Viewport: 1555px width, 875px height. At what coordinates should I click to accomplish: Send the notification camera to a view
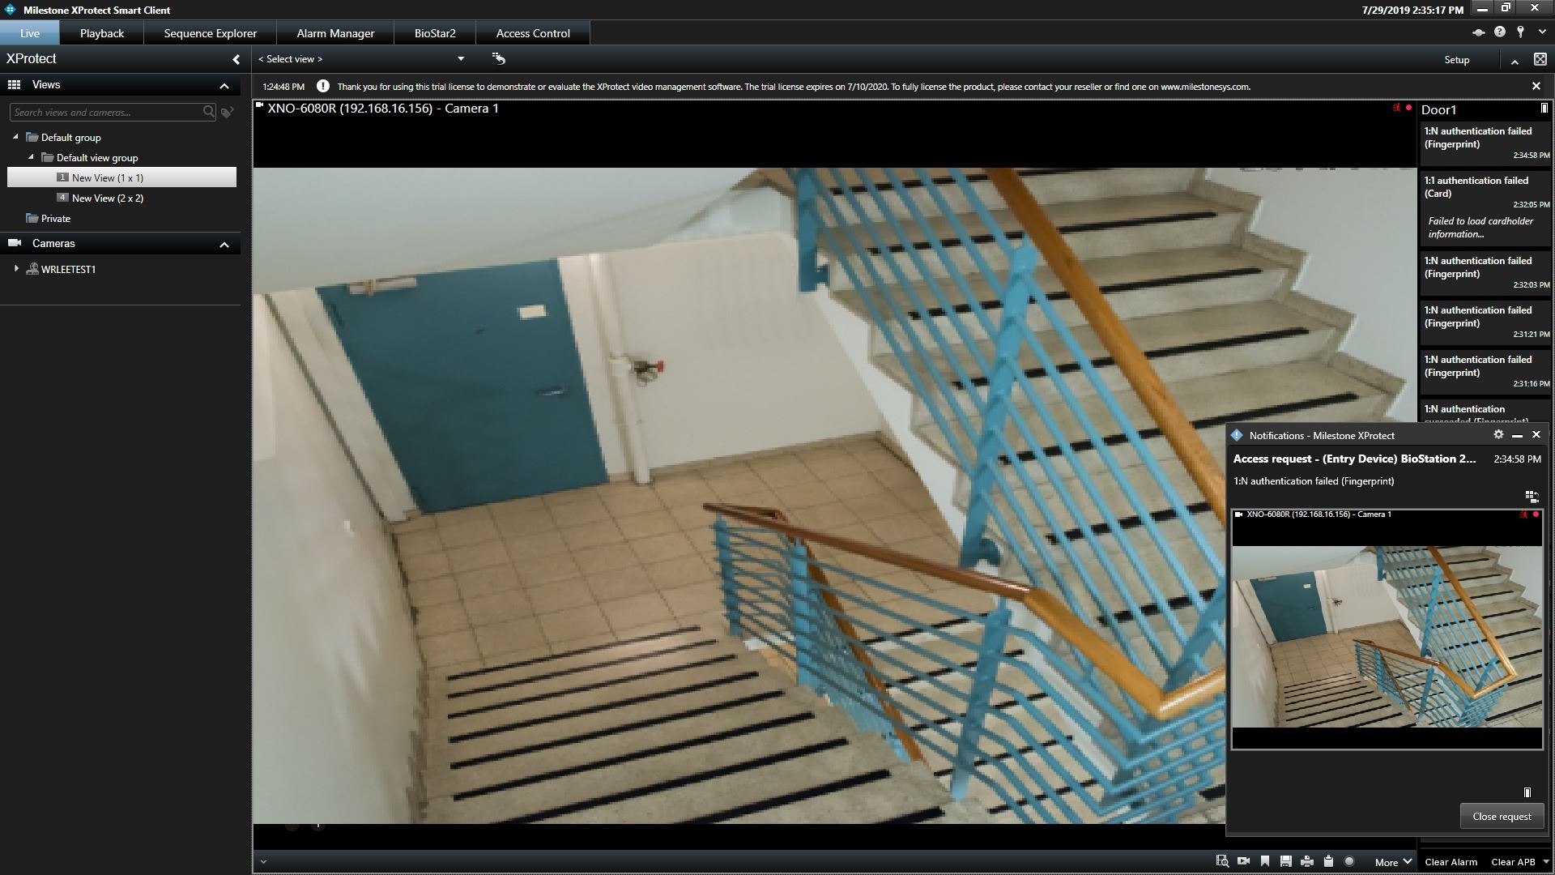1532,496
